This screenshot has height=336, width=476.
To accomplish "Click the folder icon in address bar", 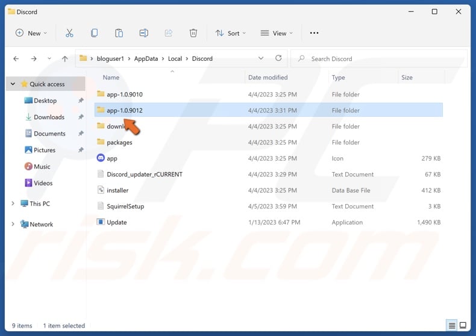I will (83, 58).
